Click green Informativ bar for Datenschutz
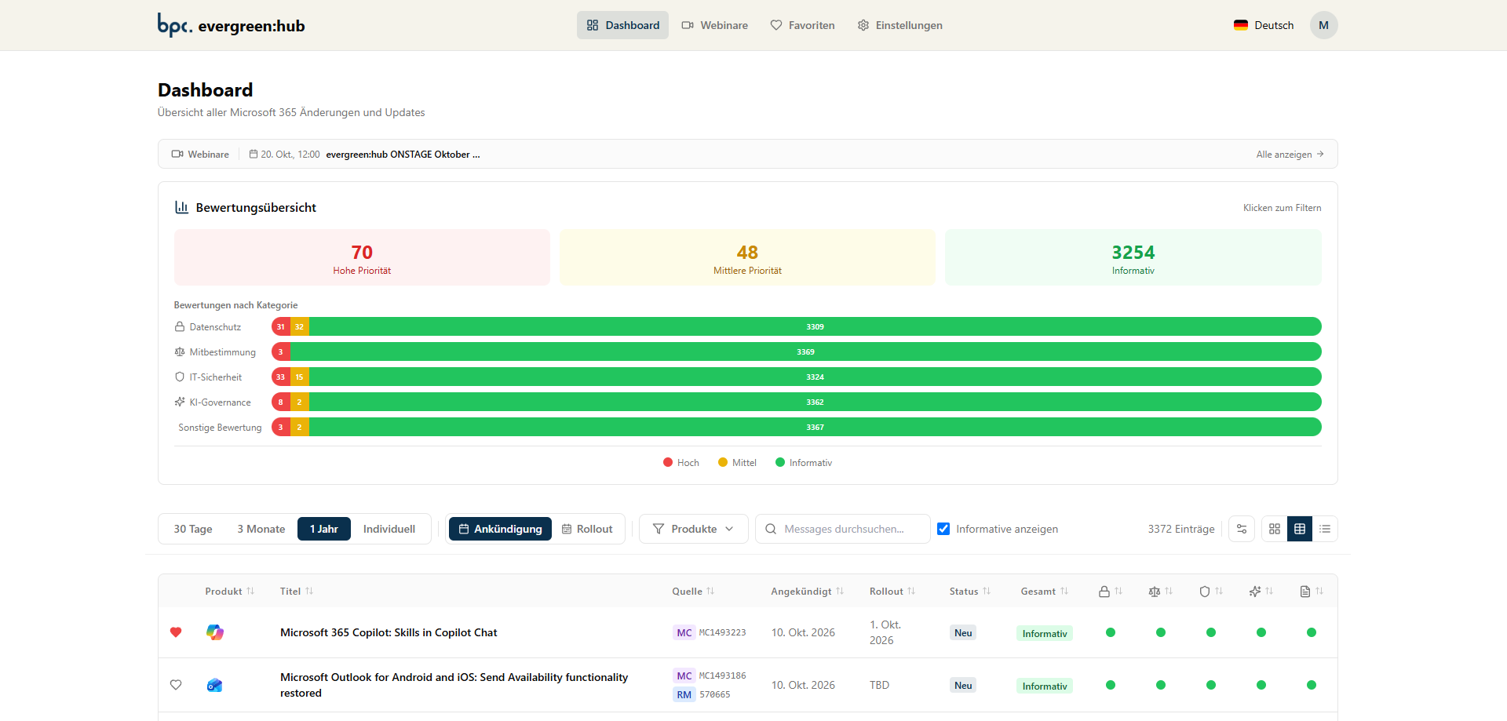The image size is (1507, 721). click(x=815, y=326)
